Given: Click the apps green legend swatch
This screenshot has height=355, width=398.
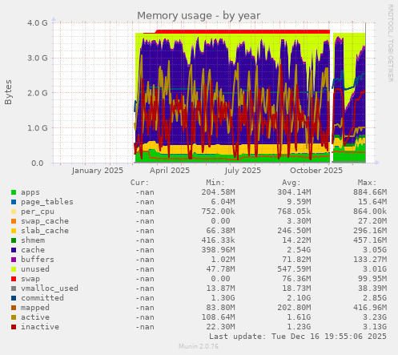Looking at the screenshot, I should [x=14, y=192].
